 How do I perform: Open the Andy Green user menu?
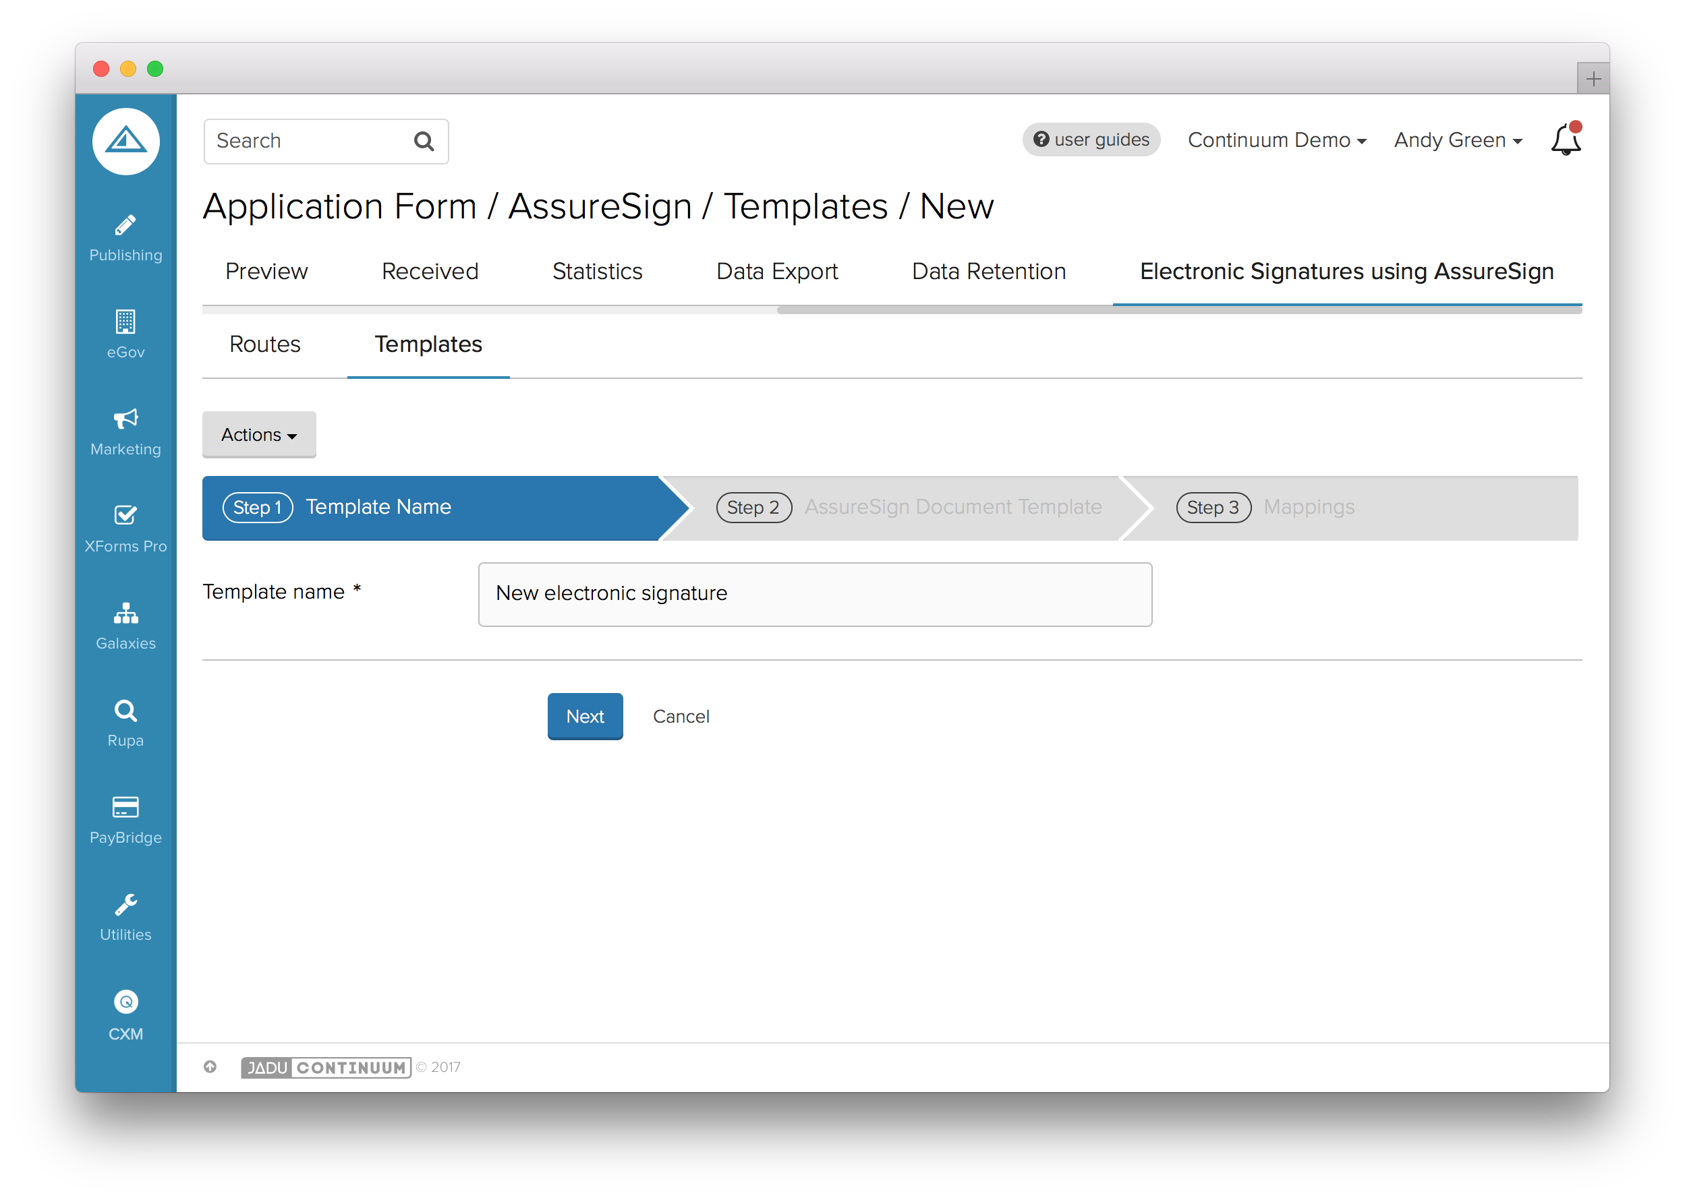(1457, 140)
